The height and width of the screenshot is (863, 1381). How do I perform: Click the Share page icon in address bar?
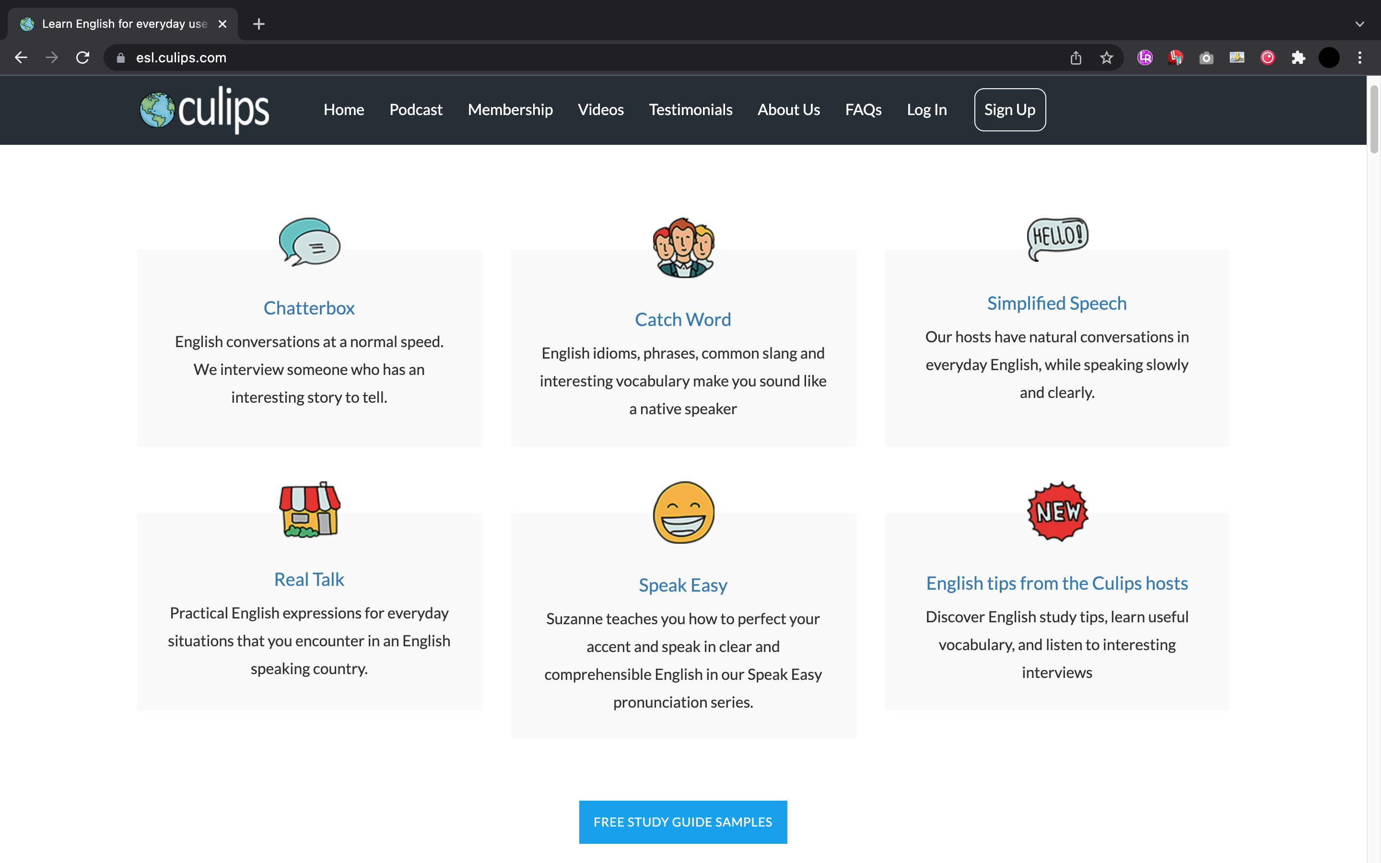(1075, 58)
